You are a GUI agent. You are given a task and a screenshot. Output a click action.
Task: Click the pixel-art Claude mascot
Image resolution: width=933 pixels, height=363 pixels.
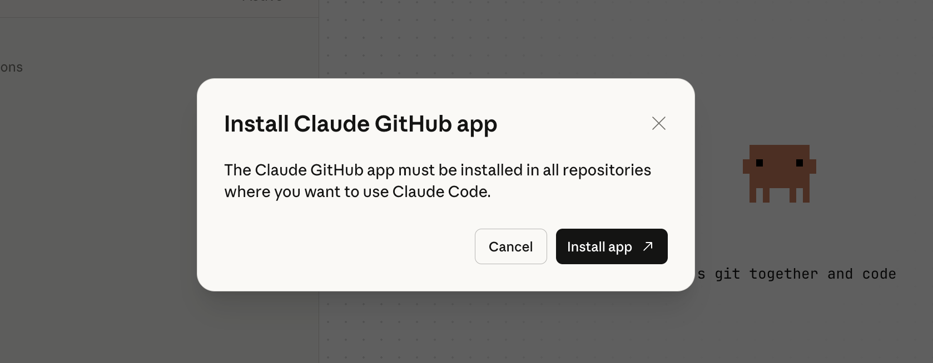point(780,174)
